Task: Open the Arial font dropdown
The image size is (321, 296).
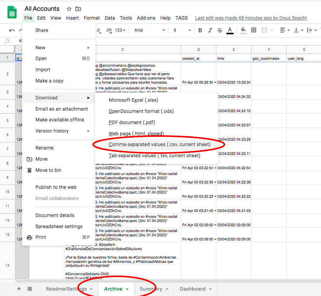Action: click(x=149, y=30)
